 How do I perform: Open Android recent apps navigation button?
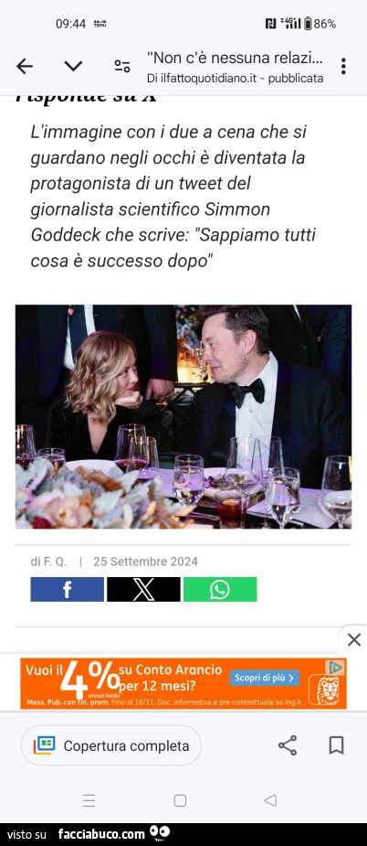click(x=89, y=800)
